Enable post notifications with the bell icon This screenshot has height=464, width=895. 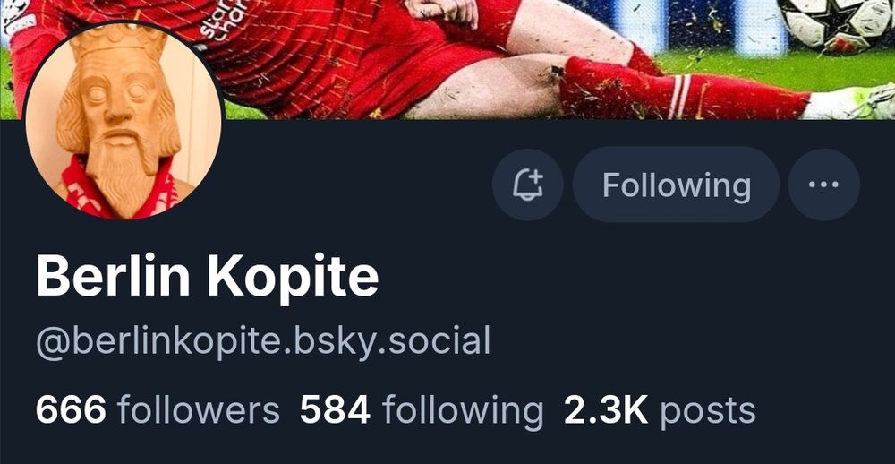(x=527, y=185)
